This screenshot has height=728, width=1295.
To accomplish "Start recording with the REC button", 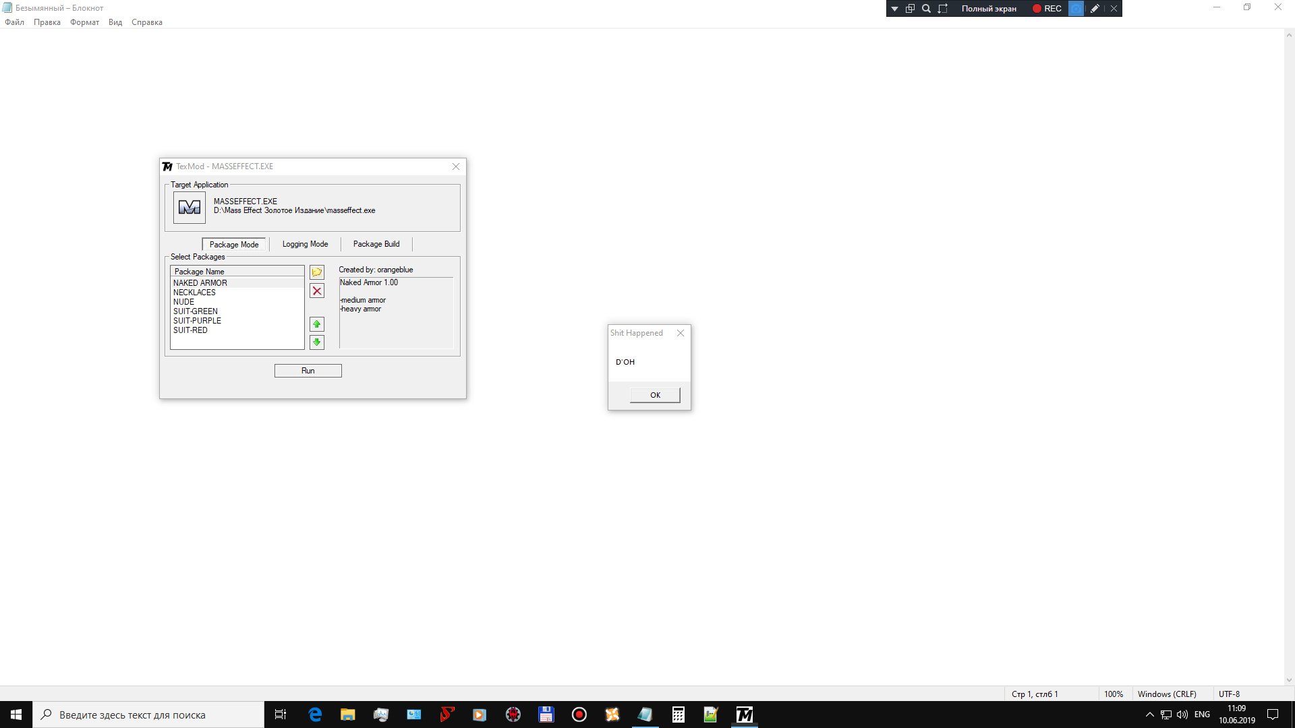I will click(x=1047, y=9).
